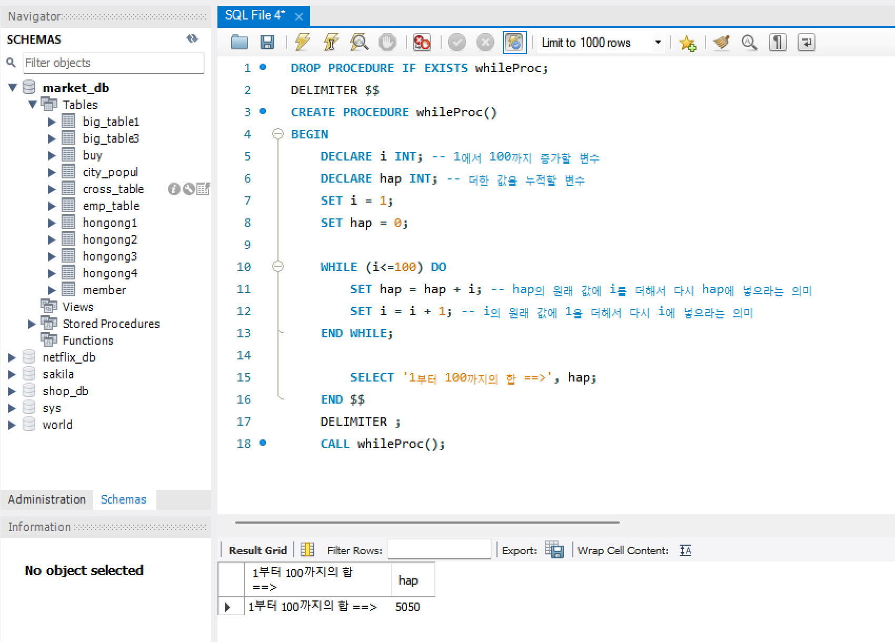895x642 pixels.
Task: Open cross_table info icon
Action: (x=174, y=189)
